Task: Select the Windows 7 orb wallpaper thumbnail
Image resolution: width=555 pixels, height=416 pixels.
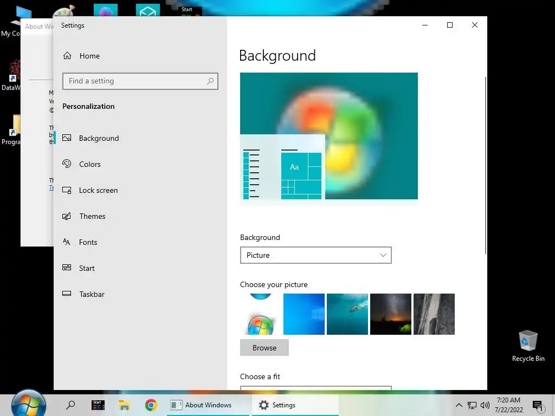Action: [261, 314]
